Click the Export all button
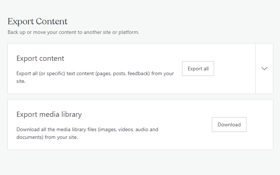Screen dimensions: 280x175 [x=198, y=69]
